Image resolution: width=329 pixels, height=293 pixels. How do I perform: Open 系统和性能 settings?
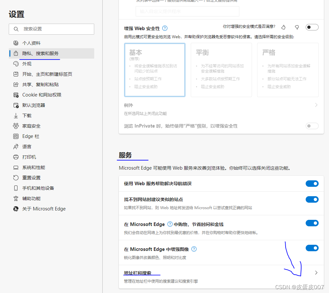click(x=51, y=167)
